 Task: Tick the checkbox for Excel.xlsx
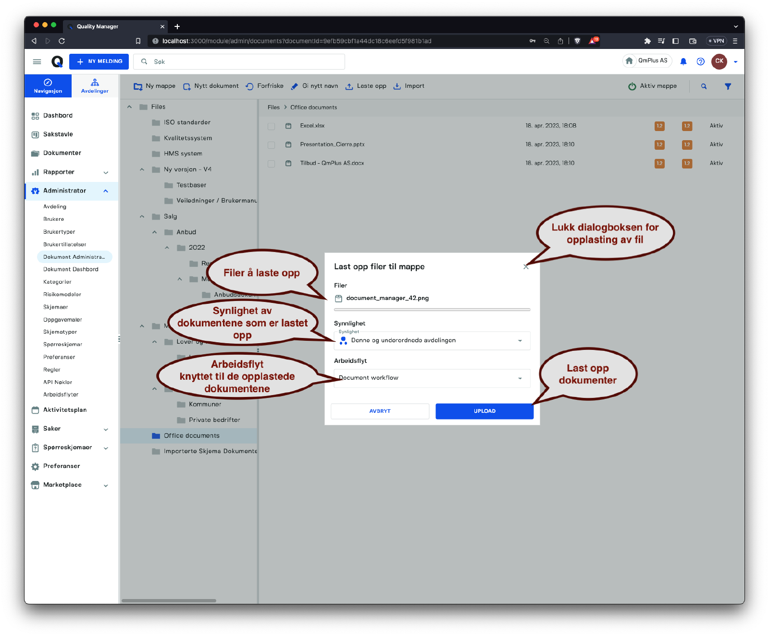(x=271, y=126)
